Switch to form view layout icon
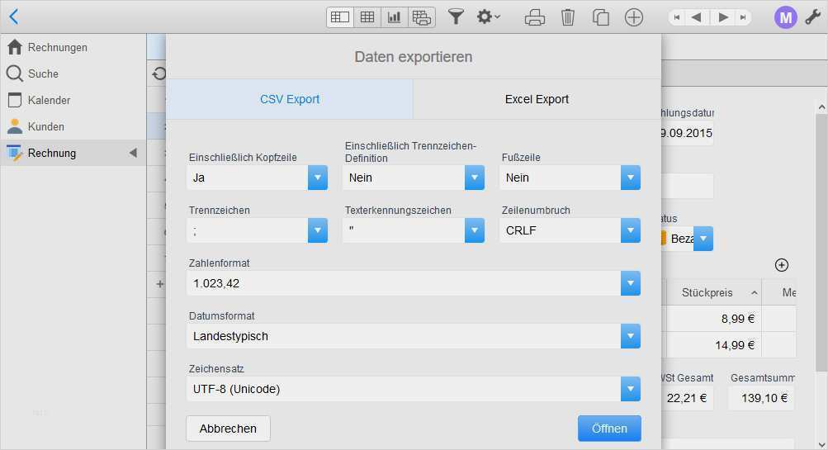Viewport: 828px width, 450px height. click(x=340, y=17)
